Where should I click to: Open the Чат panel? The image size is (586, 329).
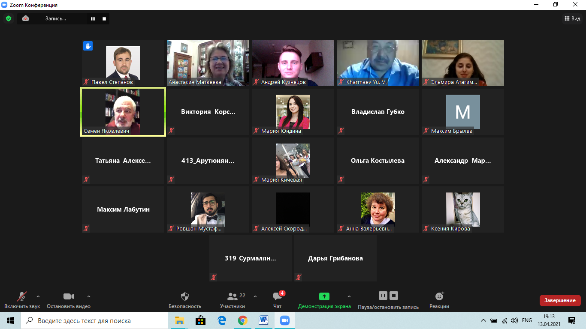(x=278, y=300)
